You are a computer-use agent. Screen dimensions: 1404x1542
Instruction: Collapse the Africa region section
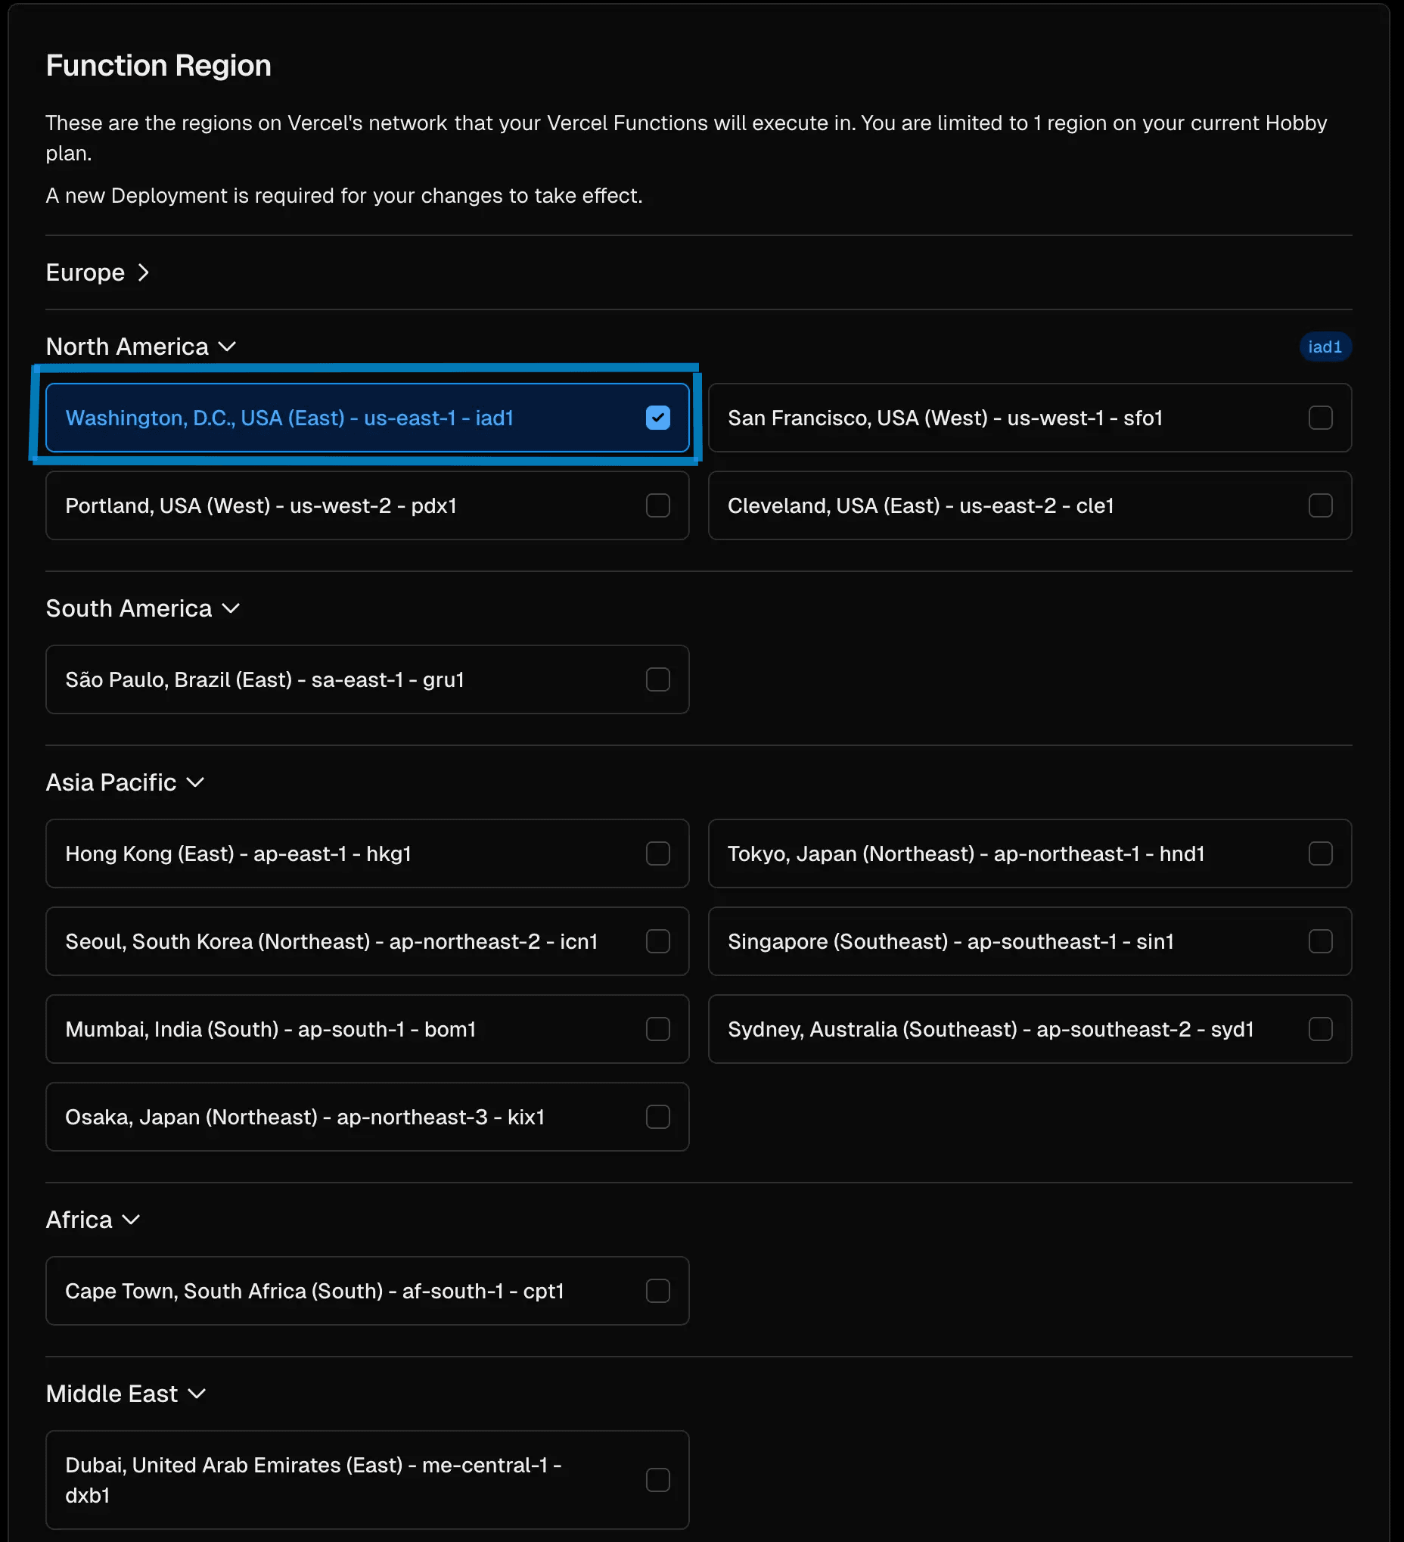(92, 1220)
